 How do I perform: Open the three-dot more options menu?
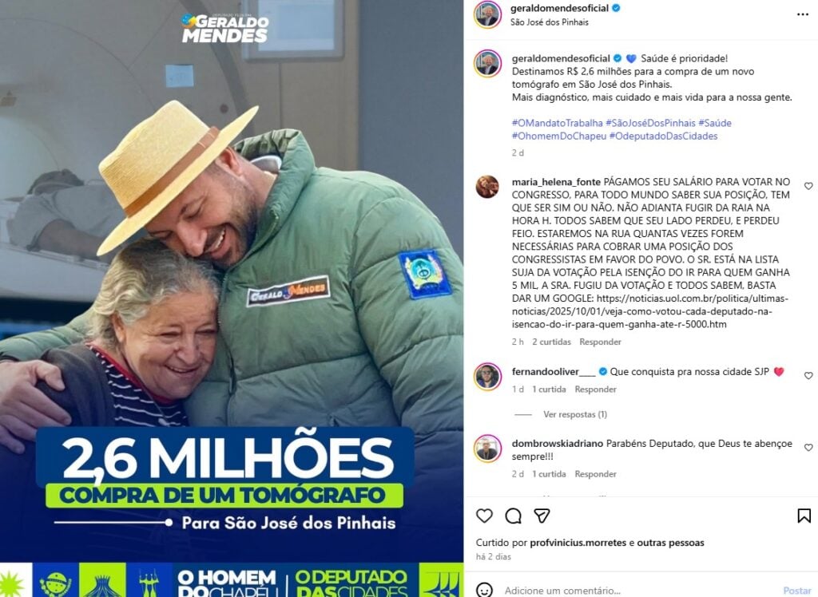tap(803, 14)
